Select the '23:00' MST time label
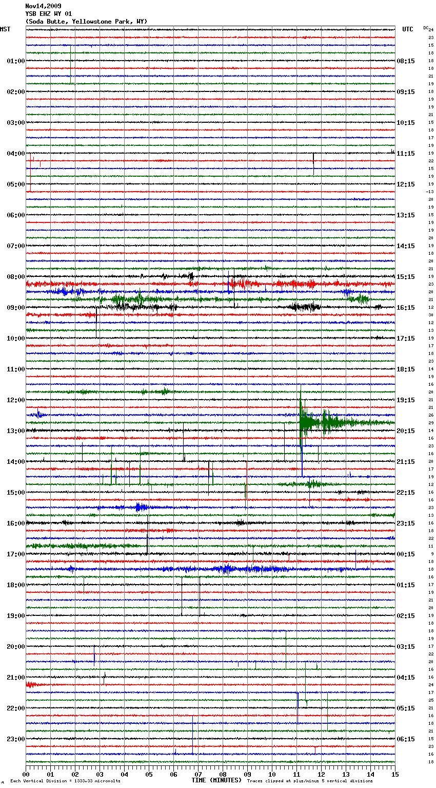The width and height of the screenshot is (436, 788). point(16,739)
